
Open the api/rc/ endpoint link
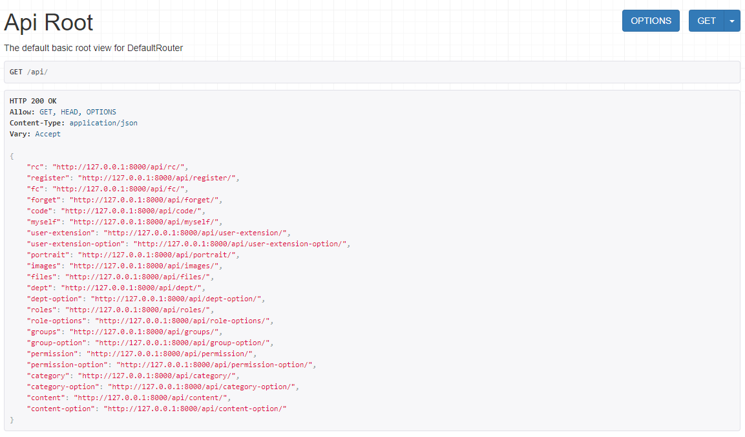click(x=120, y=167)
